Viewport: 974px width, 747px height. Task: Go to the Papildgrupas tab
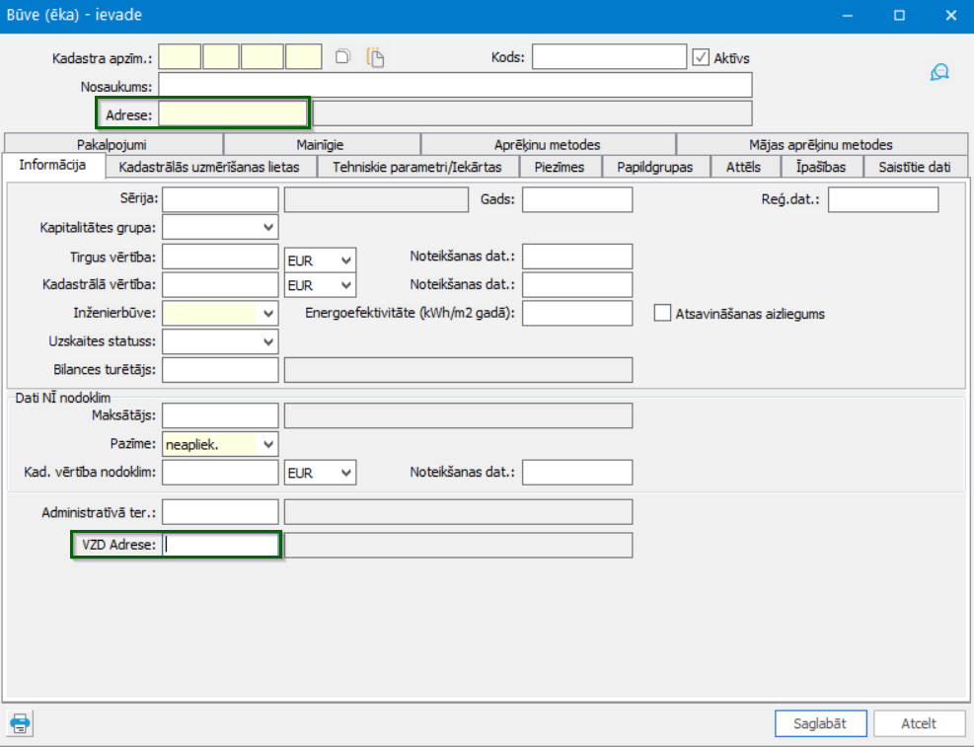[654, 167]
